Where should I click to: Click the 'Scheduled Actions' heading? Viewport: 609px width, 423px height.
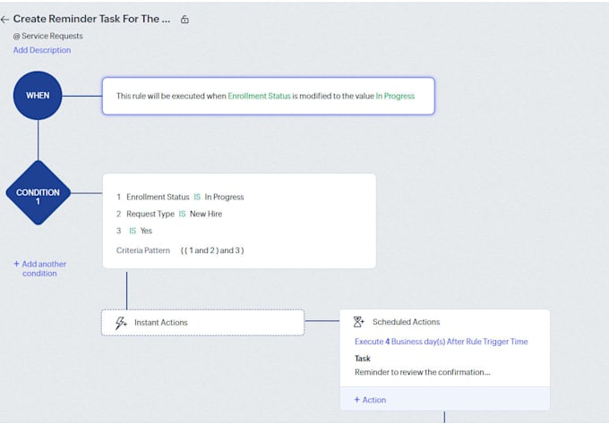(407, 322)
